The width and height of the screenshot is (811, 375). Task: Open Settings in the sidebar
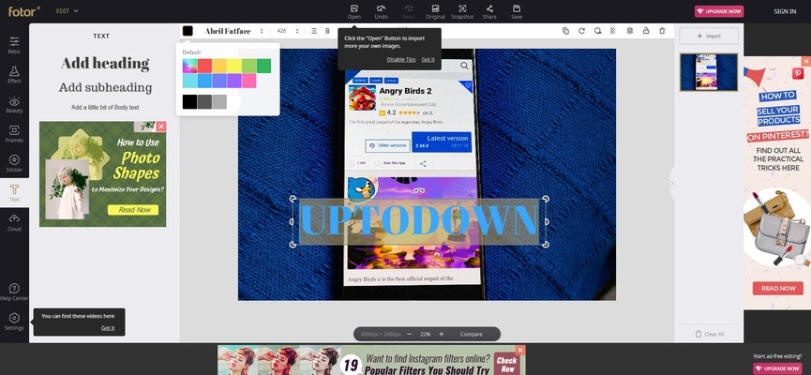(14, 322)
